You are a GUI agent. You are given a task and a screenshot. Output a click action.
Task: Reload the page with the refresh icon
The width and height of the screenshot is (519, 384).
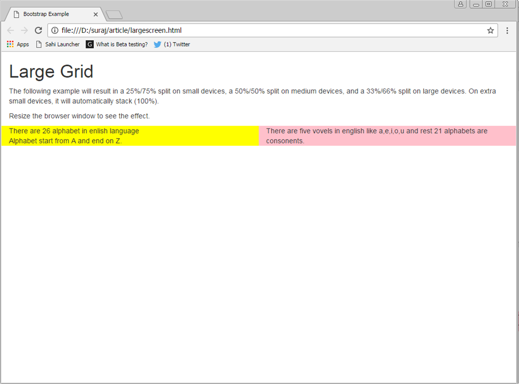click(x=39, y=30)
